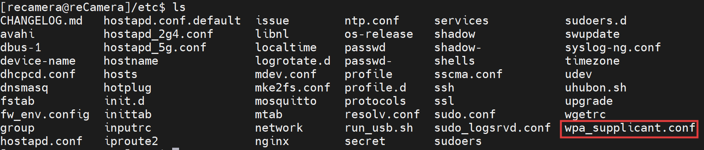
Task: Click the nginx directory entry
Action: (272, 142)
